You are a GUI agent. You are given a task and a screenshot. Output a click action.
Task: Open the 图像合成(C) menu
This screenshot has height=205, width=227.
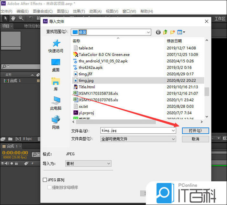(43, 11)
